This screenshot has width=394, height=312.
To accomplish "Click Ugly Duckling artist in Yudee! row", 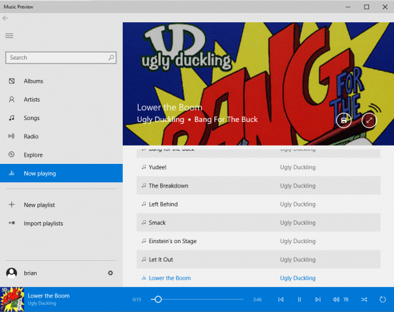I will (297, 167).
